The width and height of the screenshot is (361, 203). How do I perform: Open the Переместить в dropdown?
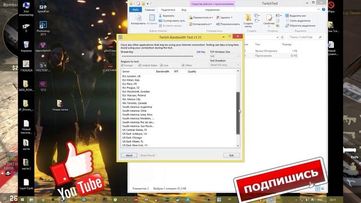point(201,17)
